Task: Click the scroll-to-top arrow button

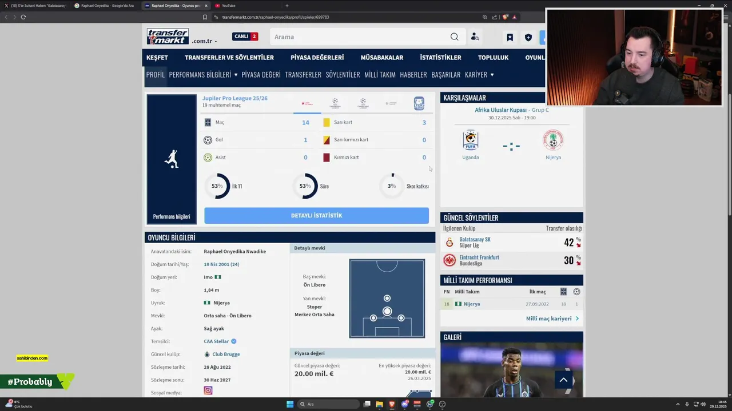Action: coord(563,380)
